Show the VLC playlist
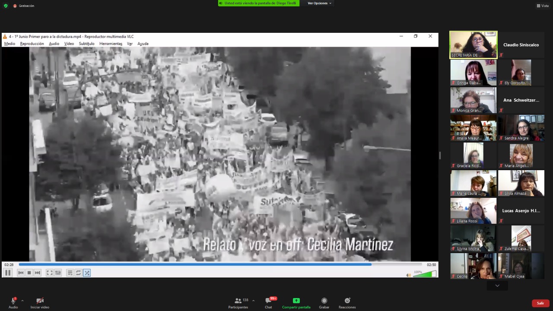Image resolution: width=553 pixels, height=311 pixels. pyautogui.click(x=70, y=273)
